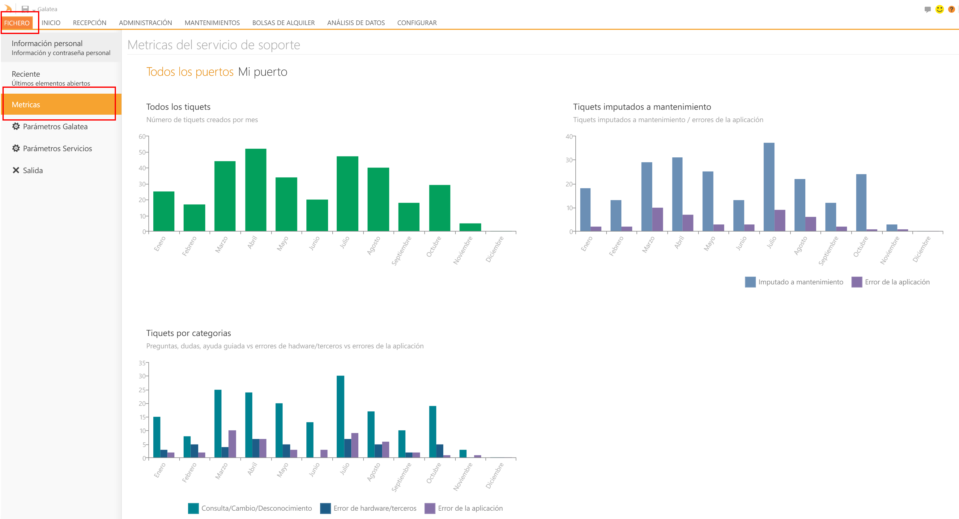
Task: Open Reciente últimos elementos abiertos
Action: (x=51, y=78)
